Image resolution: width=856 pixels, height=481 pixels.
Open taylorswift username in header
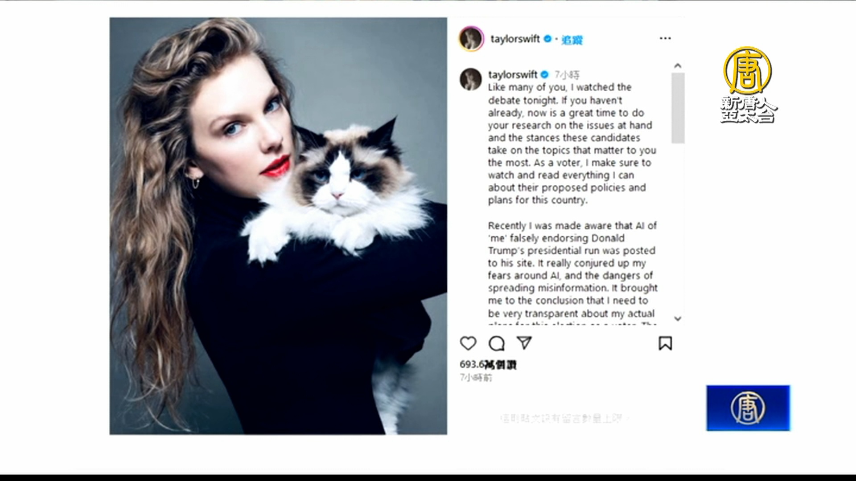click(x=515, y=39)
